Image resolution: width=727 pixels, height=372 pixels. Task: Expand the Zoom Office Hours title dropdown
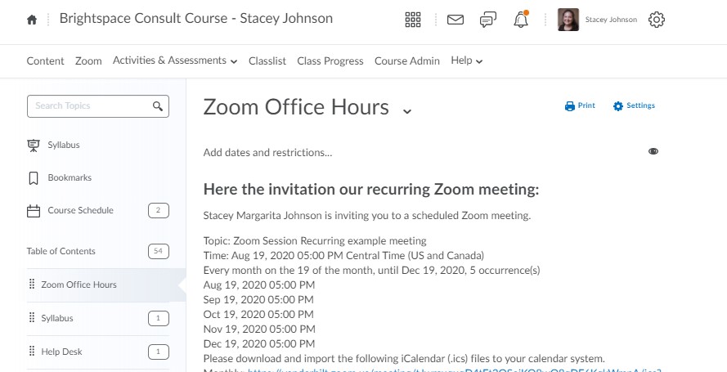point(407,110)
